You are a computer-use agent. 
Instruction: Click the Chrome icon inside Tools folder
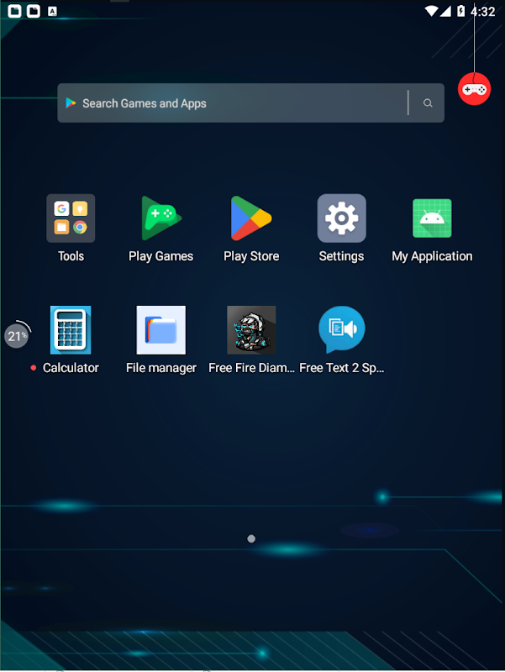click(80, 227)
